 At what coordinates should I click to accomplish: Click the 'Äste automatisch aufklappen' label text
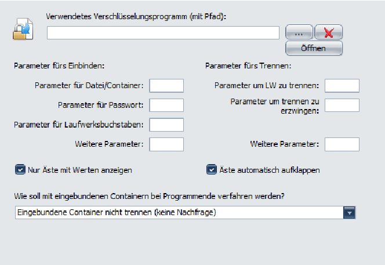coord(270,170)
